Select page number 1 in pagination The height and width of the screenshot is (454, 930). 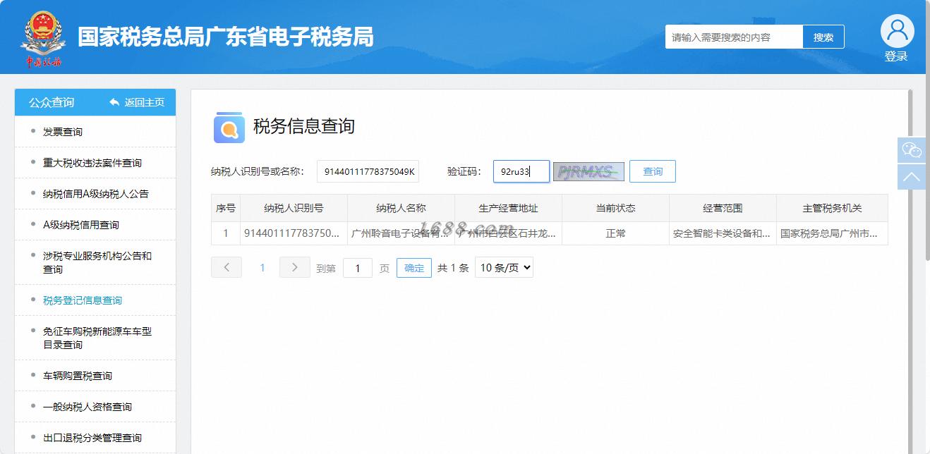pyautogui.click(x=262, y=268)
